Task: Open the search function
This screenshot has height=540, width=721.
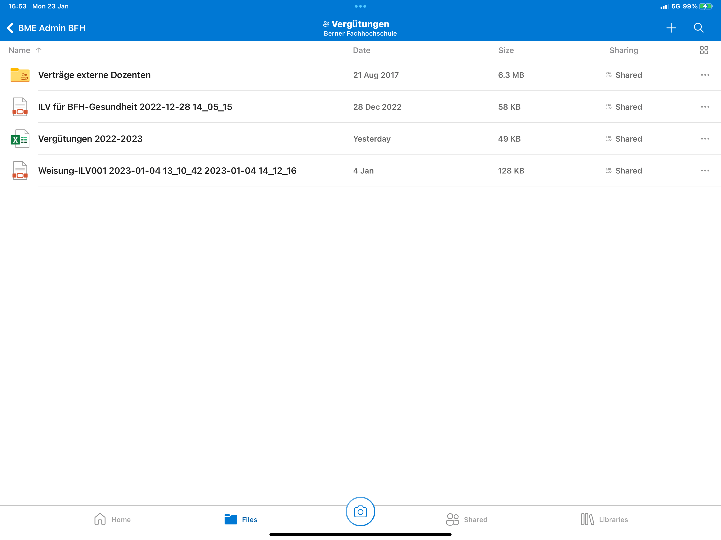Action: tap(699, 28)
